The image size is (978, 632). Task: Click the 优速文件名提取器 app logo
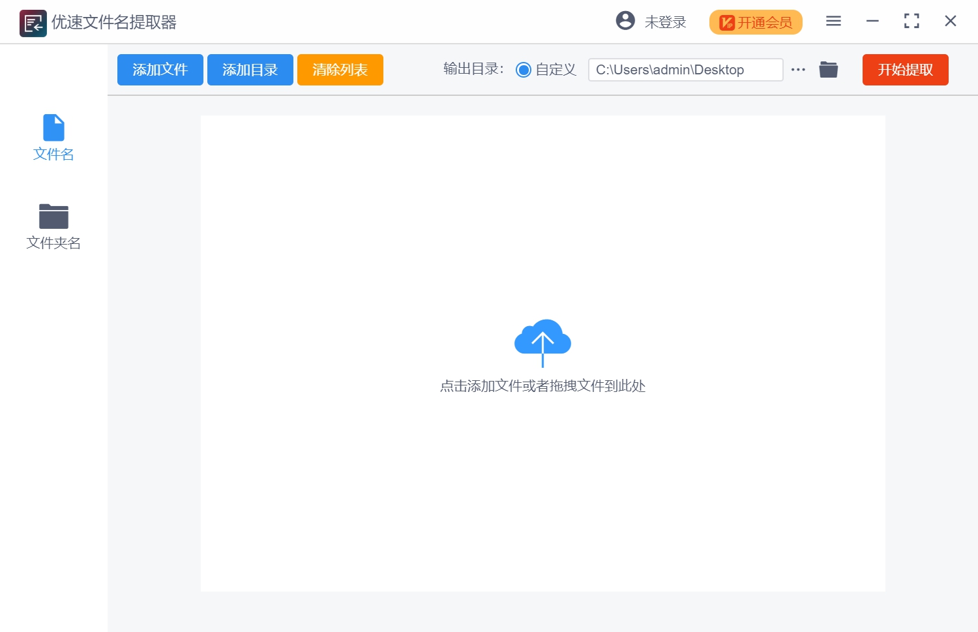(x=33, y=21)
